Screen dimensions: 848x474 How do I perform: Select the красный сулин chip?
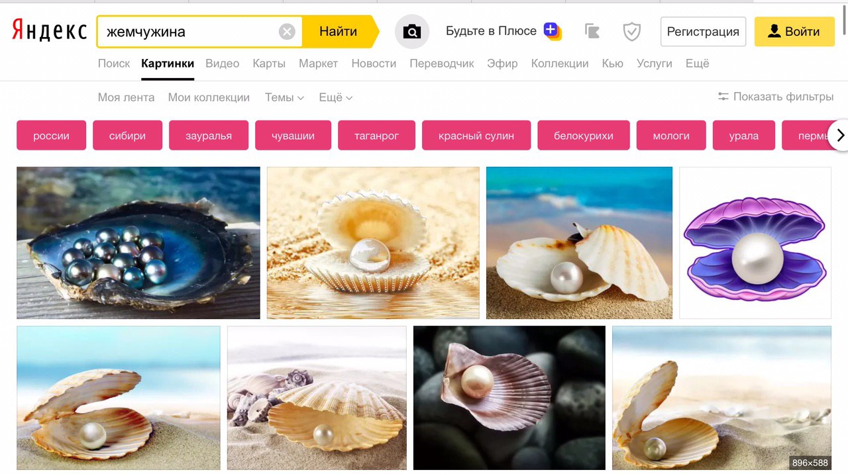(x=476, y=136)
